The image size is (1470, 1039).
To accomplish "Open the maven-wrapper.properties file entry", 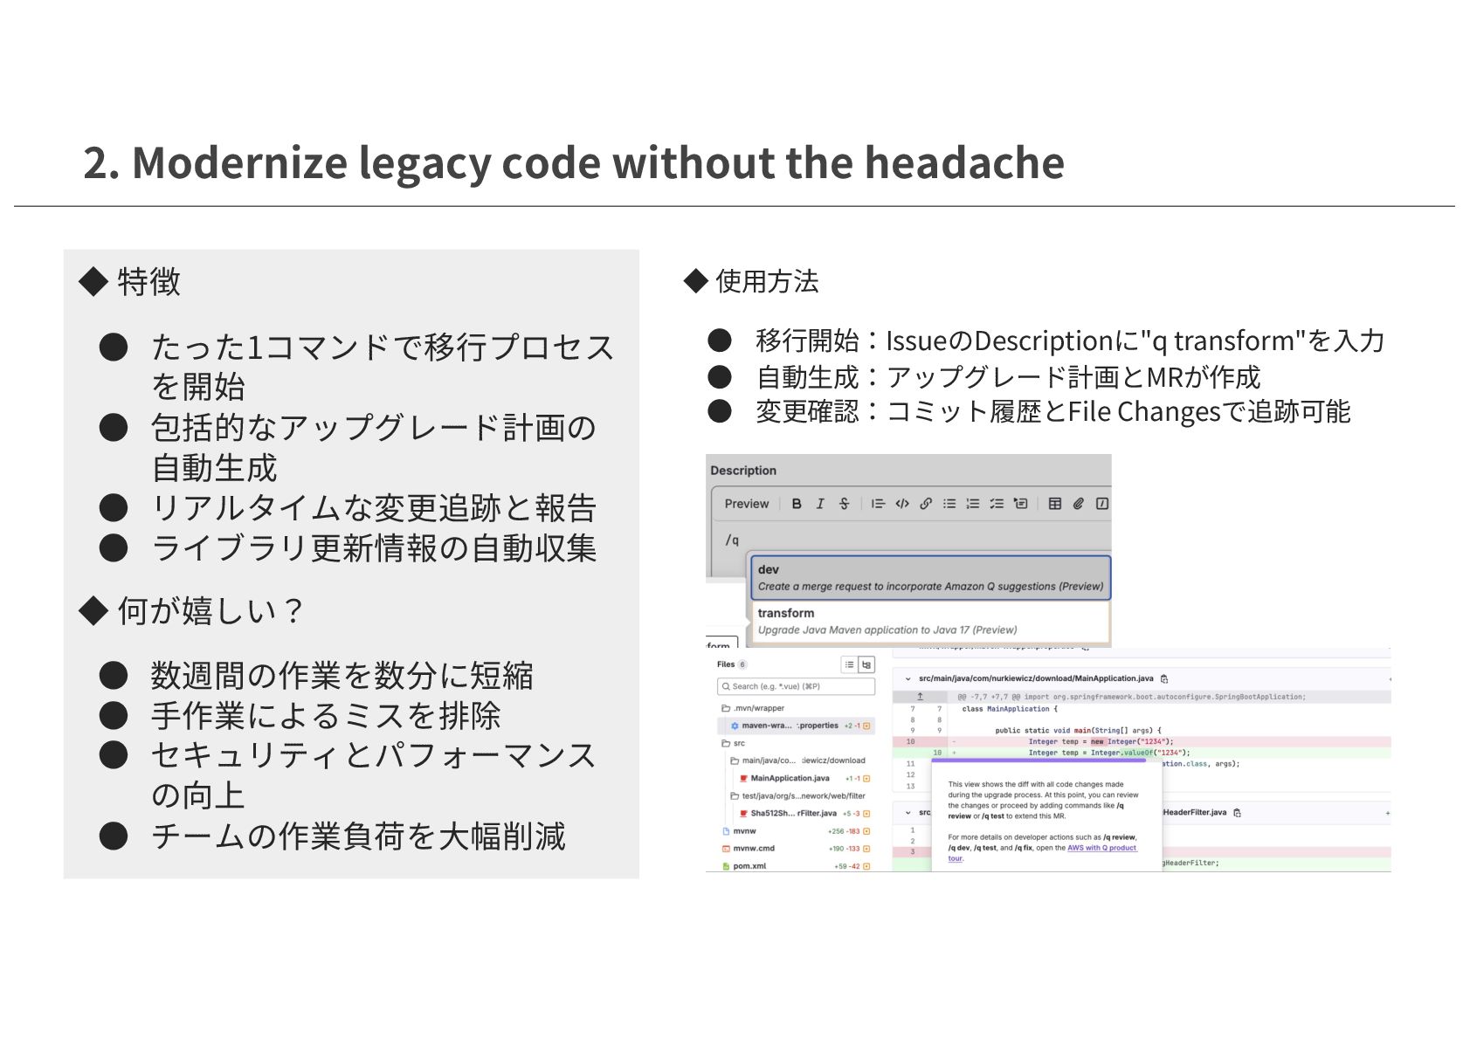I will coord(796,726).
